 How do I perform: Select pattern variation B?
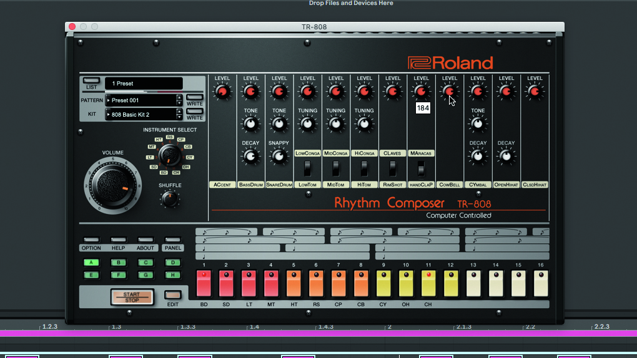click(x=119, y=263)
